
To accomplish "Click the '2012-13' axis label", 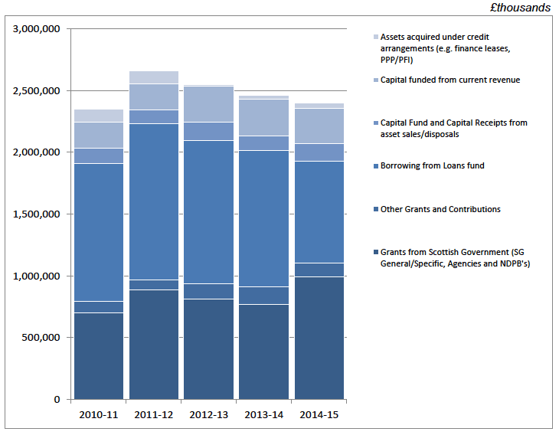I will [208, 415].
